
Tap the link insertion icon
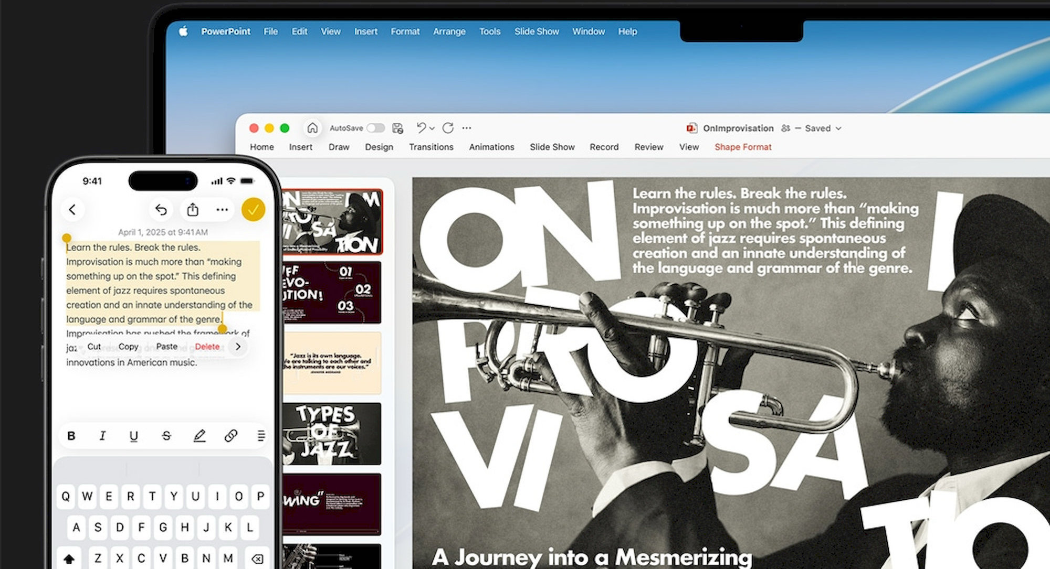click(x=230, y=436)
